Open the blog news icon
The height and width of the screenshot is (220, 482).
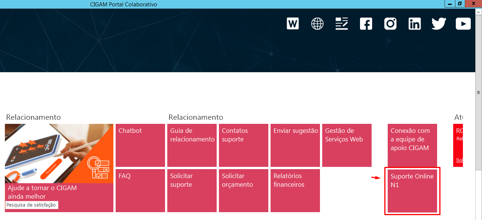pos(342,24)
